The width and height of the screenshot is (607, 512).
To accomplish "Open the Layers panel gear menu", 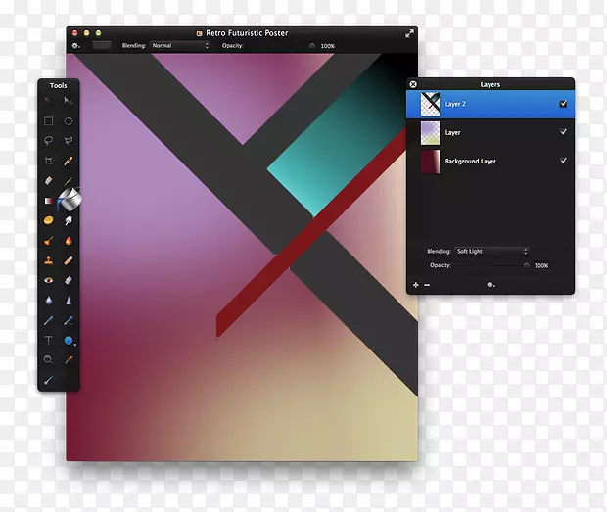I will click(x=490, y=285).
